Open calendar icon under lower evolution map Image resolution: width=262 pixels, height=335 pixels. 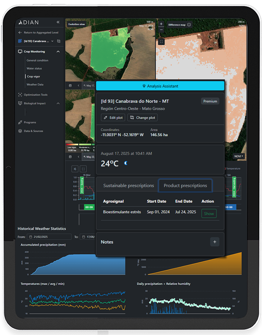coord(70,157)
